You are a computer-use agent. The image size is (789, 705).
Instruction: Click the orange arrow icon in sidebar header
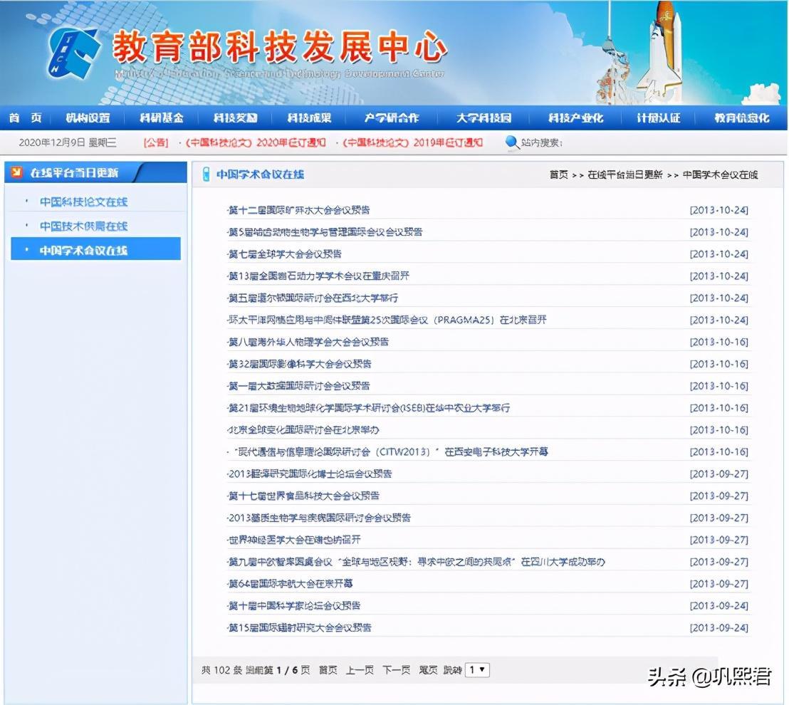17,172
